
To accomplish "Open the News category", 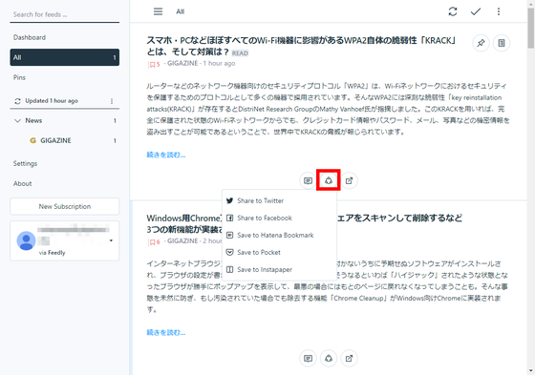I will click(33, 120).
